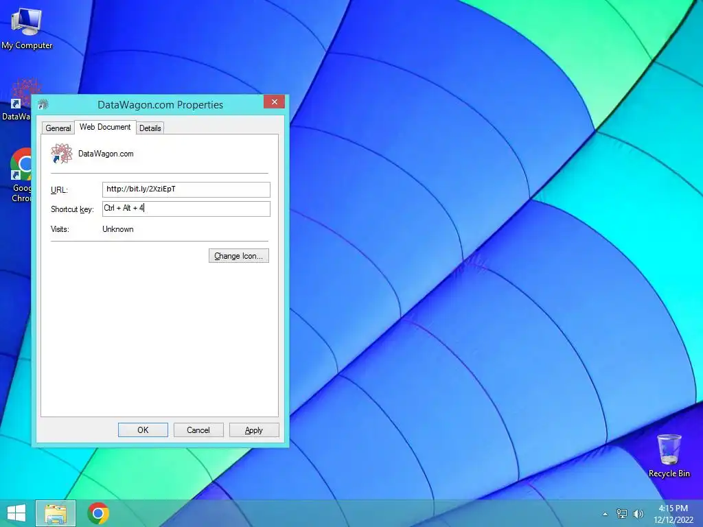Open the Windows Start button
Viewport: 703px width, 527px height.
click(x=16, y=513)
